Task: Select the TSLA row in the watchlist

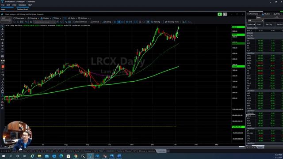Action: (x=264, y=83)
